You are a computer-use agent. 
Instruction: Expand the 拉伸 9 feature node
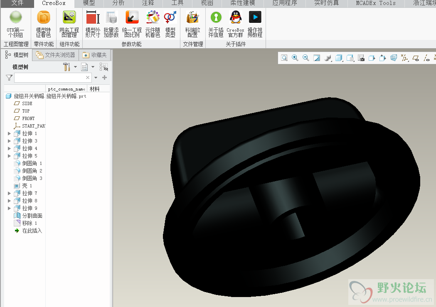[x=9, y=208]
